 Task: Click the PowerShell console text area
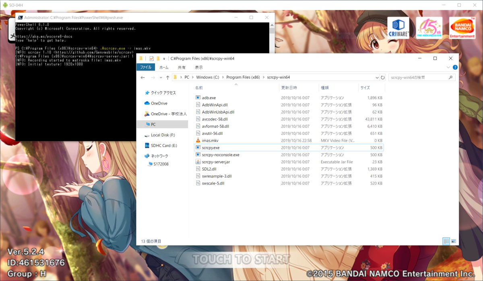pyautogui.click(x=142, y=81)
